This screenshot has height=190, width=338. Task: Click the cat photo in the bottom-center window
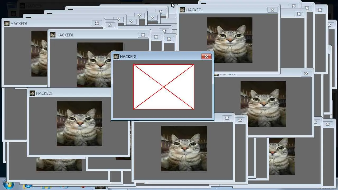click(184, 149)
